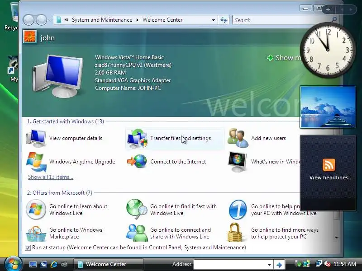
Task: Click Standard VGA Graphics Adapter text
Action: point(133,80)
